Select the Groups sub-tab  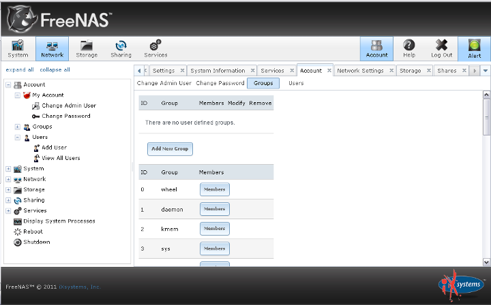point(263,83)
